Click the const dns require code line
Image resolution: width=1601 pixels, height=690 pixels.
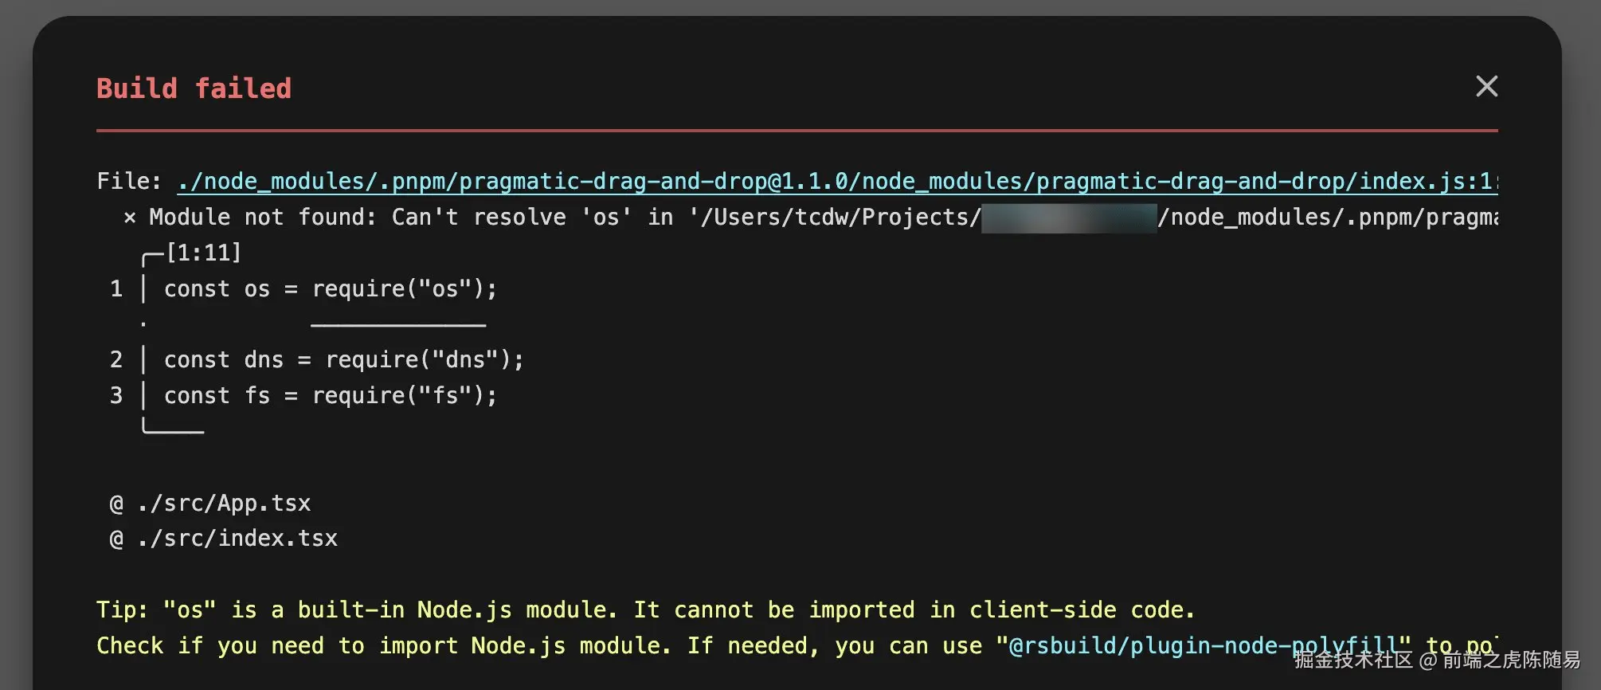[x=343, y=360]
